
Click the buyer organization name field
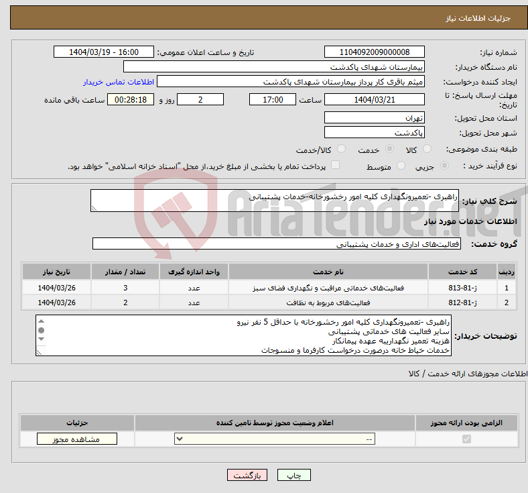click(274, 66)
